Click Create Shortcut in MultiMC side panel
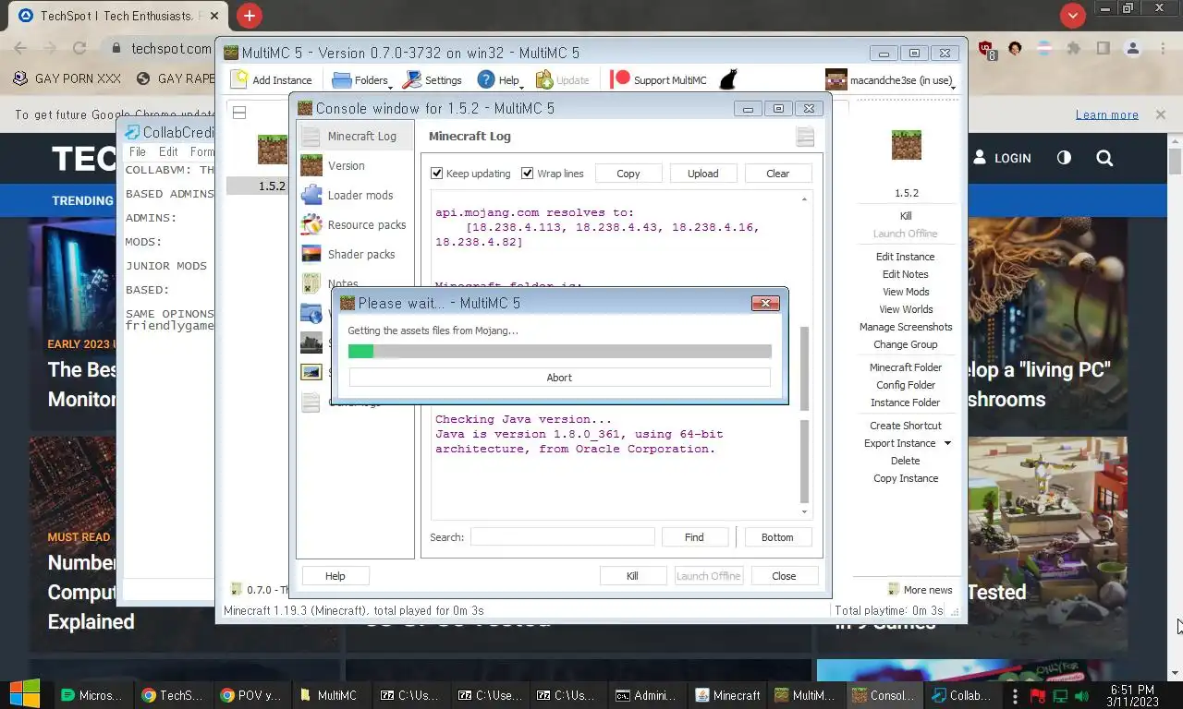Image resolution: width=1183 pixels, height=709 pixels. pyautogui.click(x=906, y=426)
